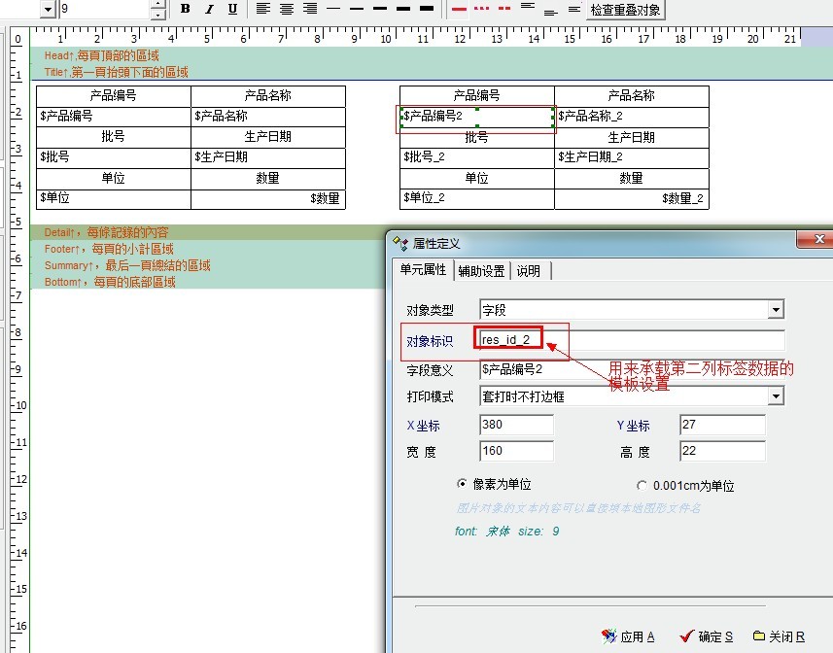Select the thickest black line width
This screenshot has width=833, height=653.
point(426,9)
